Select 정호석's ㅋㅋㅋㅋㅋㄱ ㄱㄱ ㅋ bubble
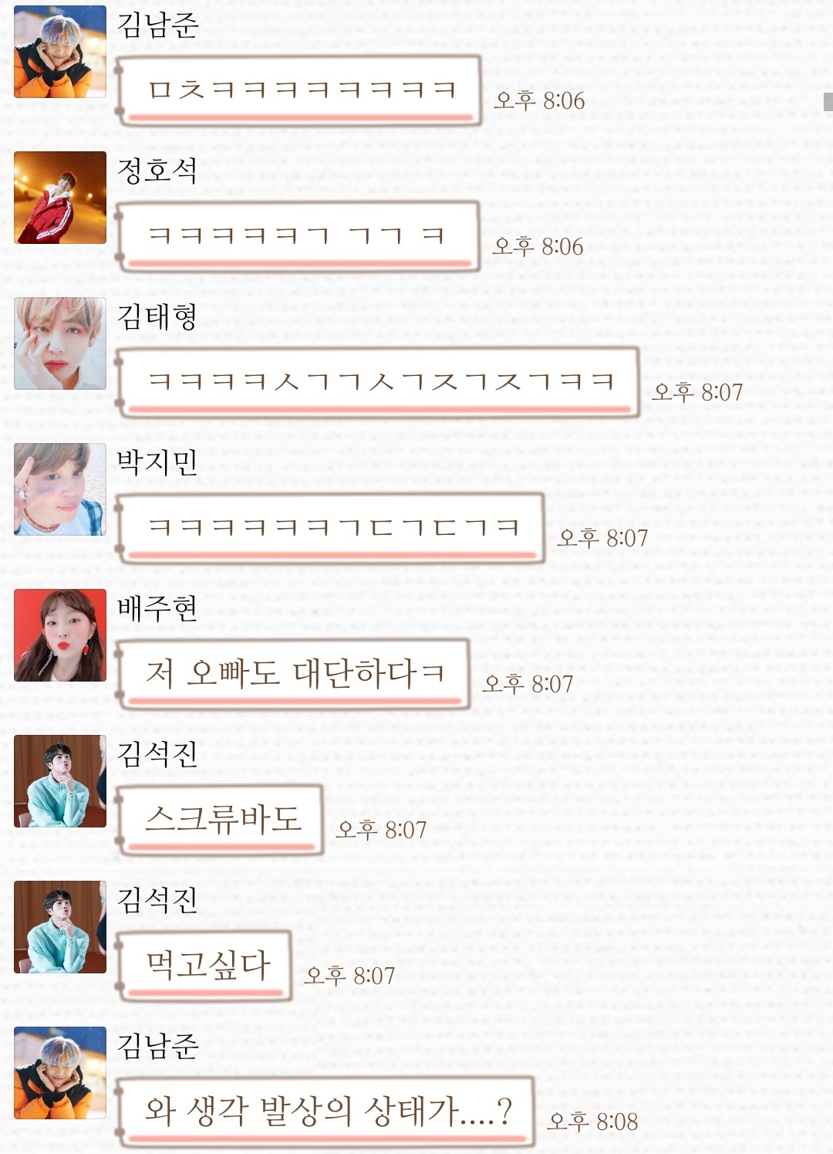833x1154 pixels. tap(298, 236)
